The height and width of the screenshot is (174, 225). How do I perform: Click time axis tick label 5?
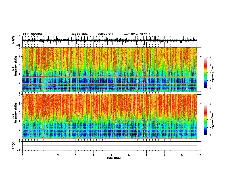(x=111, y=155)
